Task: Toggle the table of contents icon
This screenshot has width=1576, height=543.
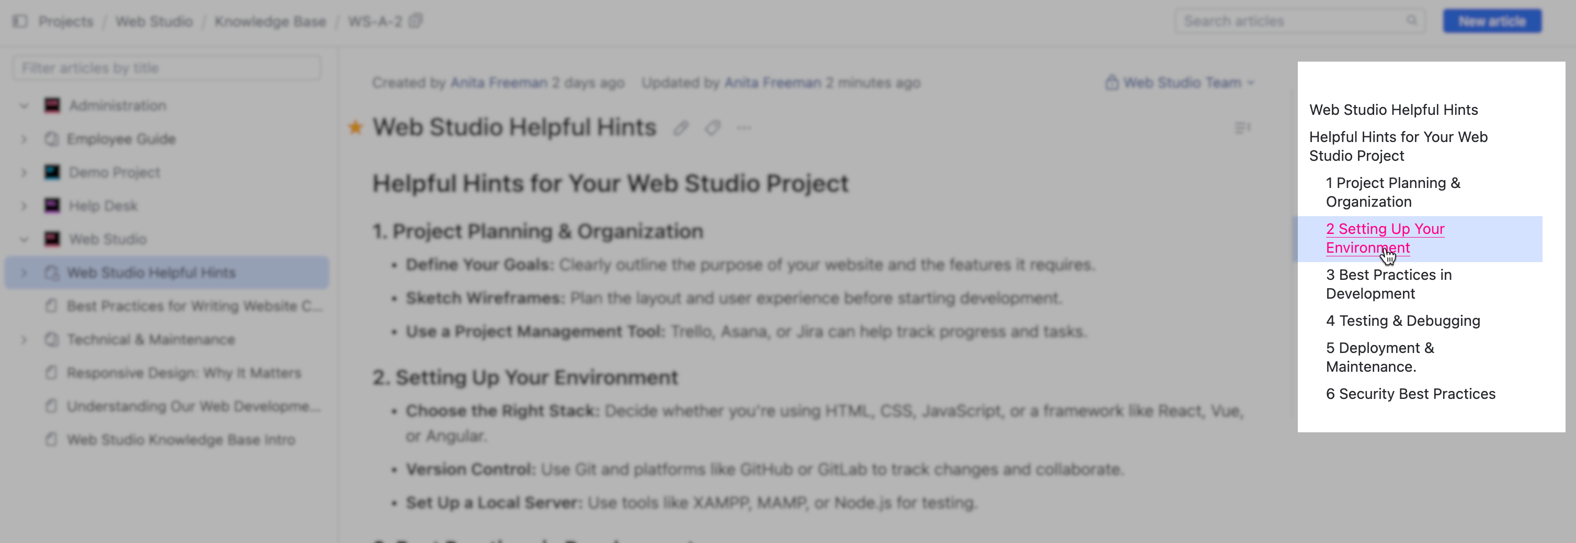Action: pos(1242,128)
